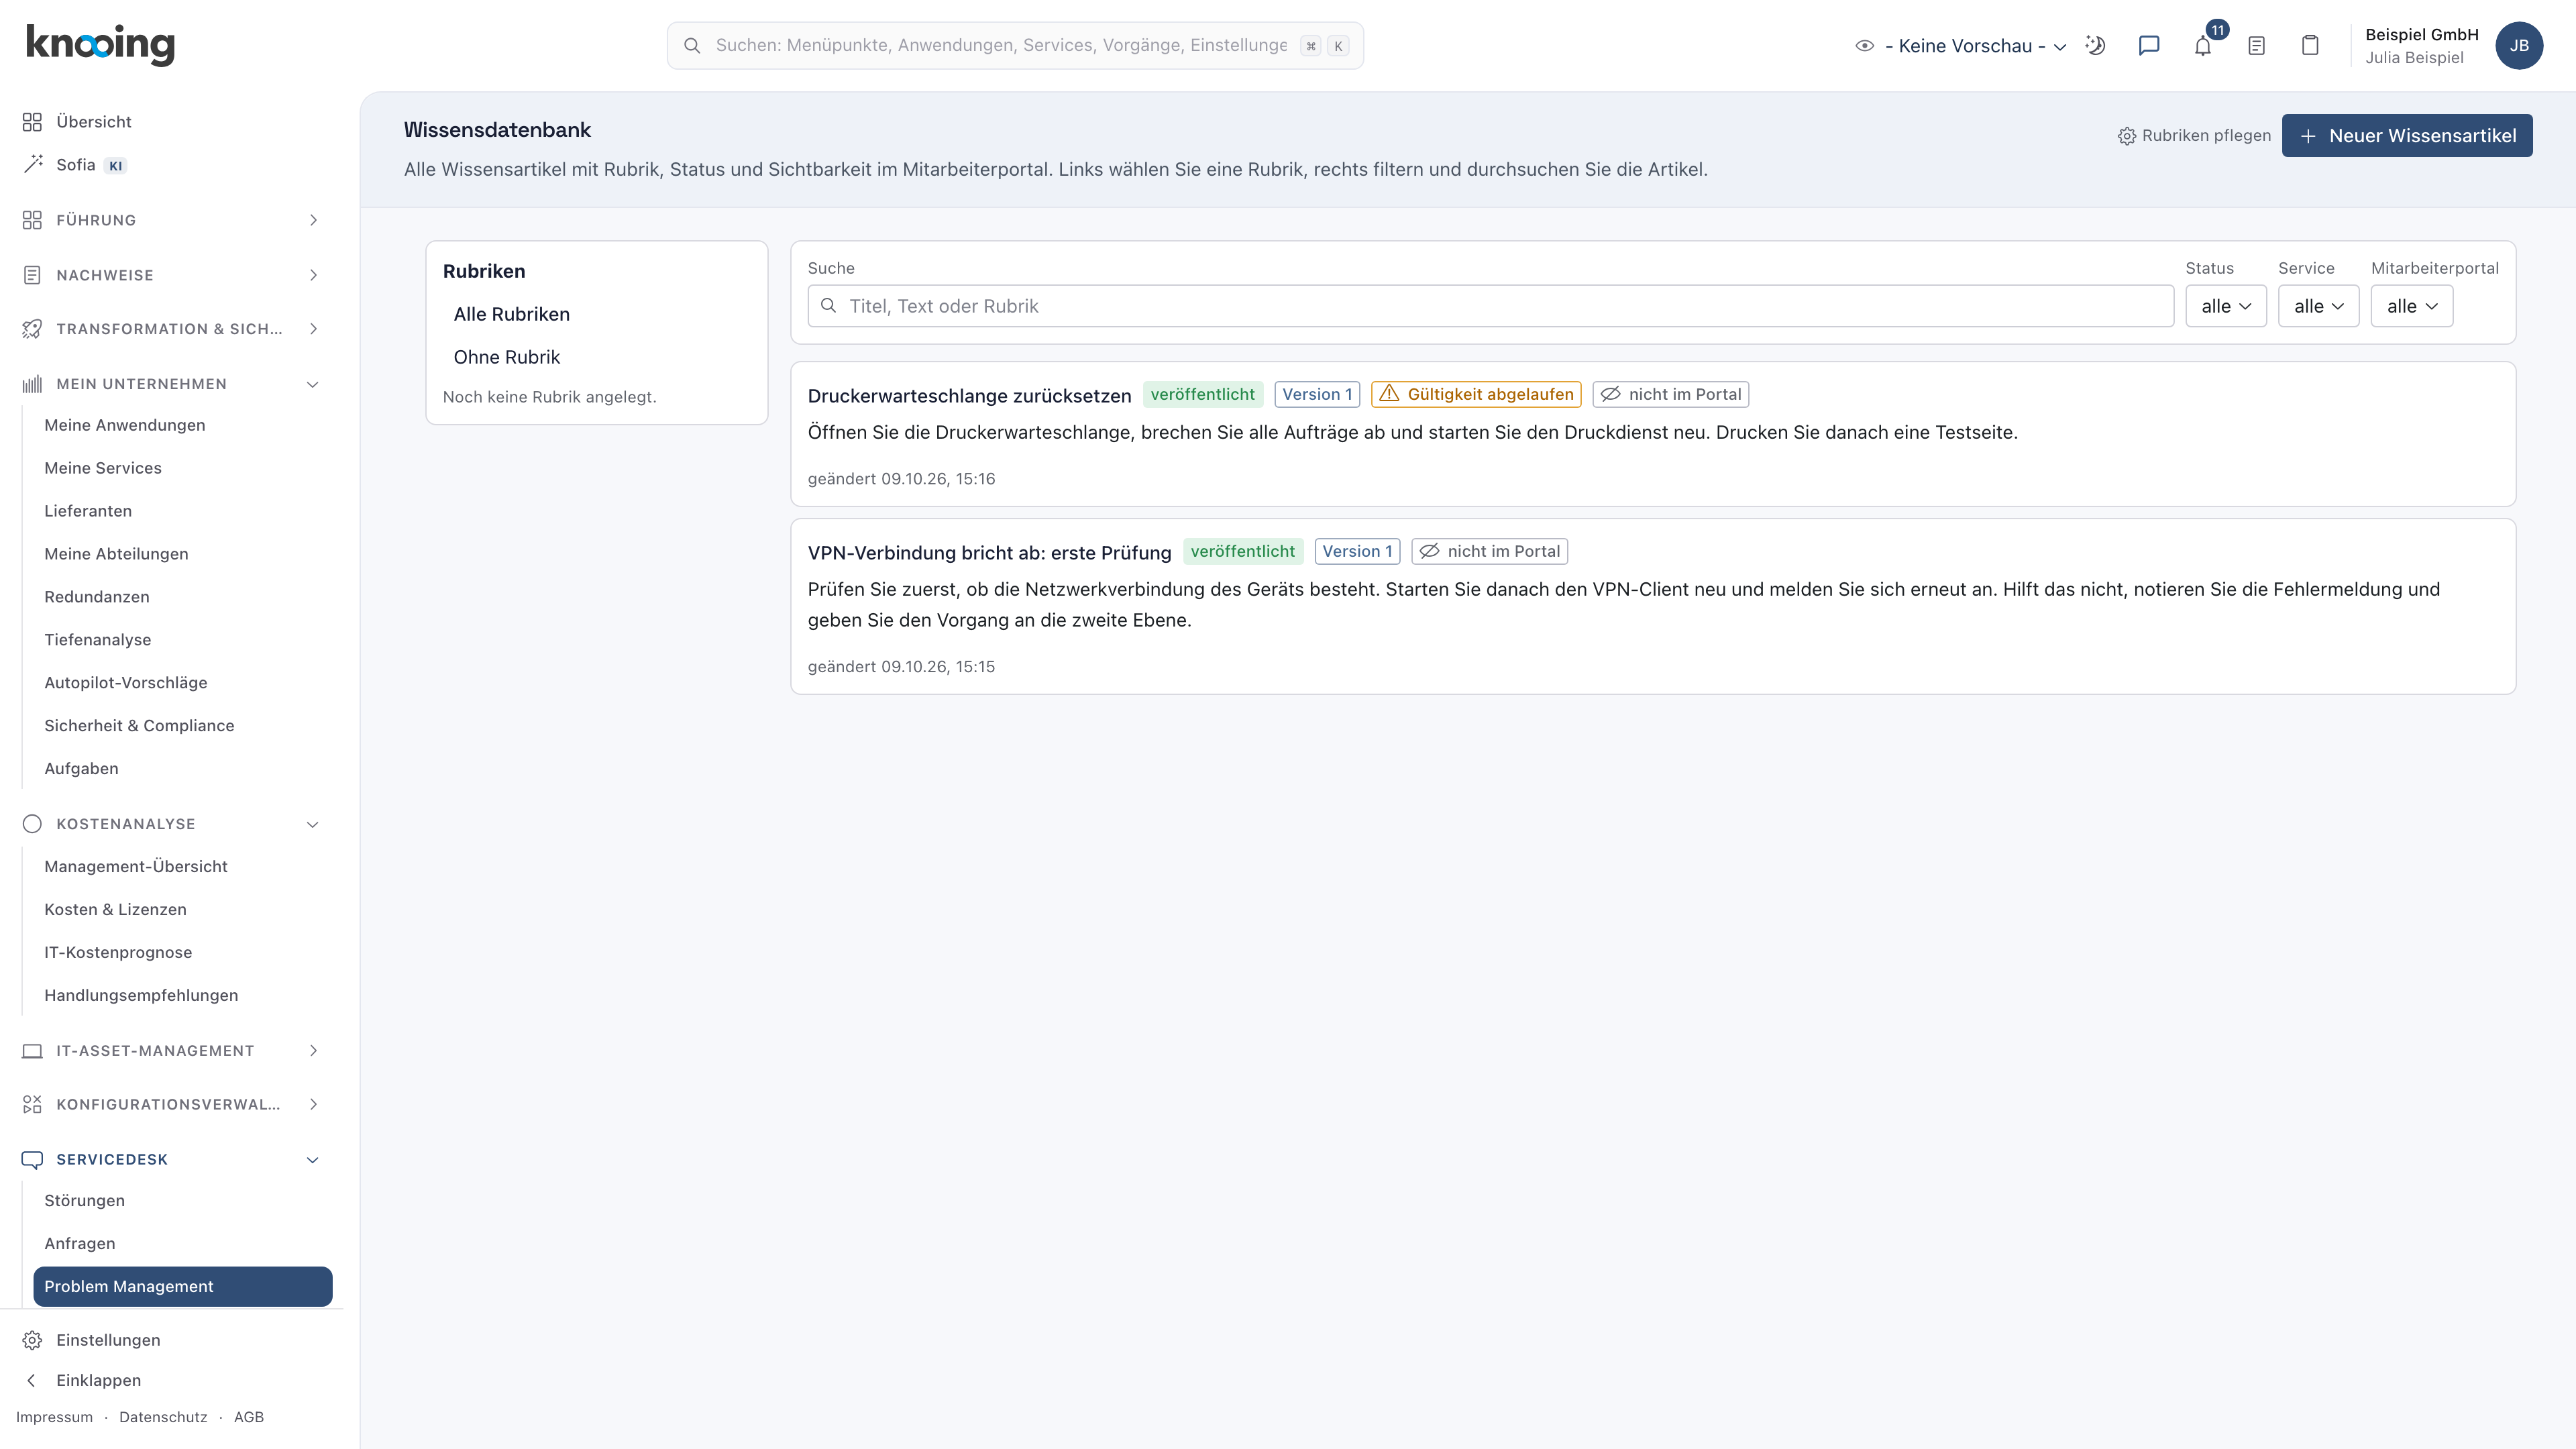Open the chat messages icon

[x=2149, y=46]
